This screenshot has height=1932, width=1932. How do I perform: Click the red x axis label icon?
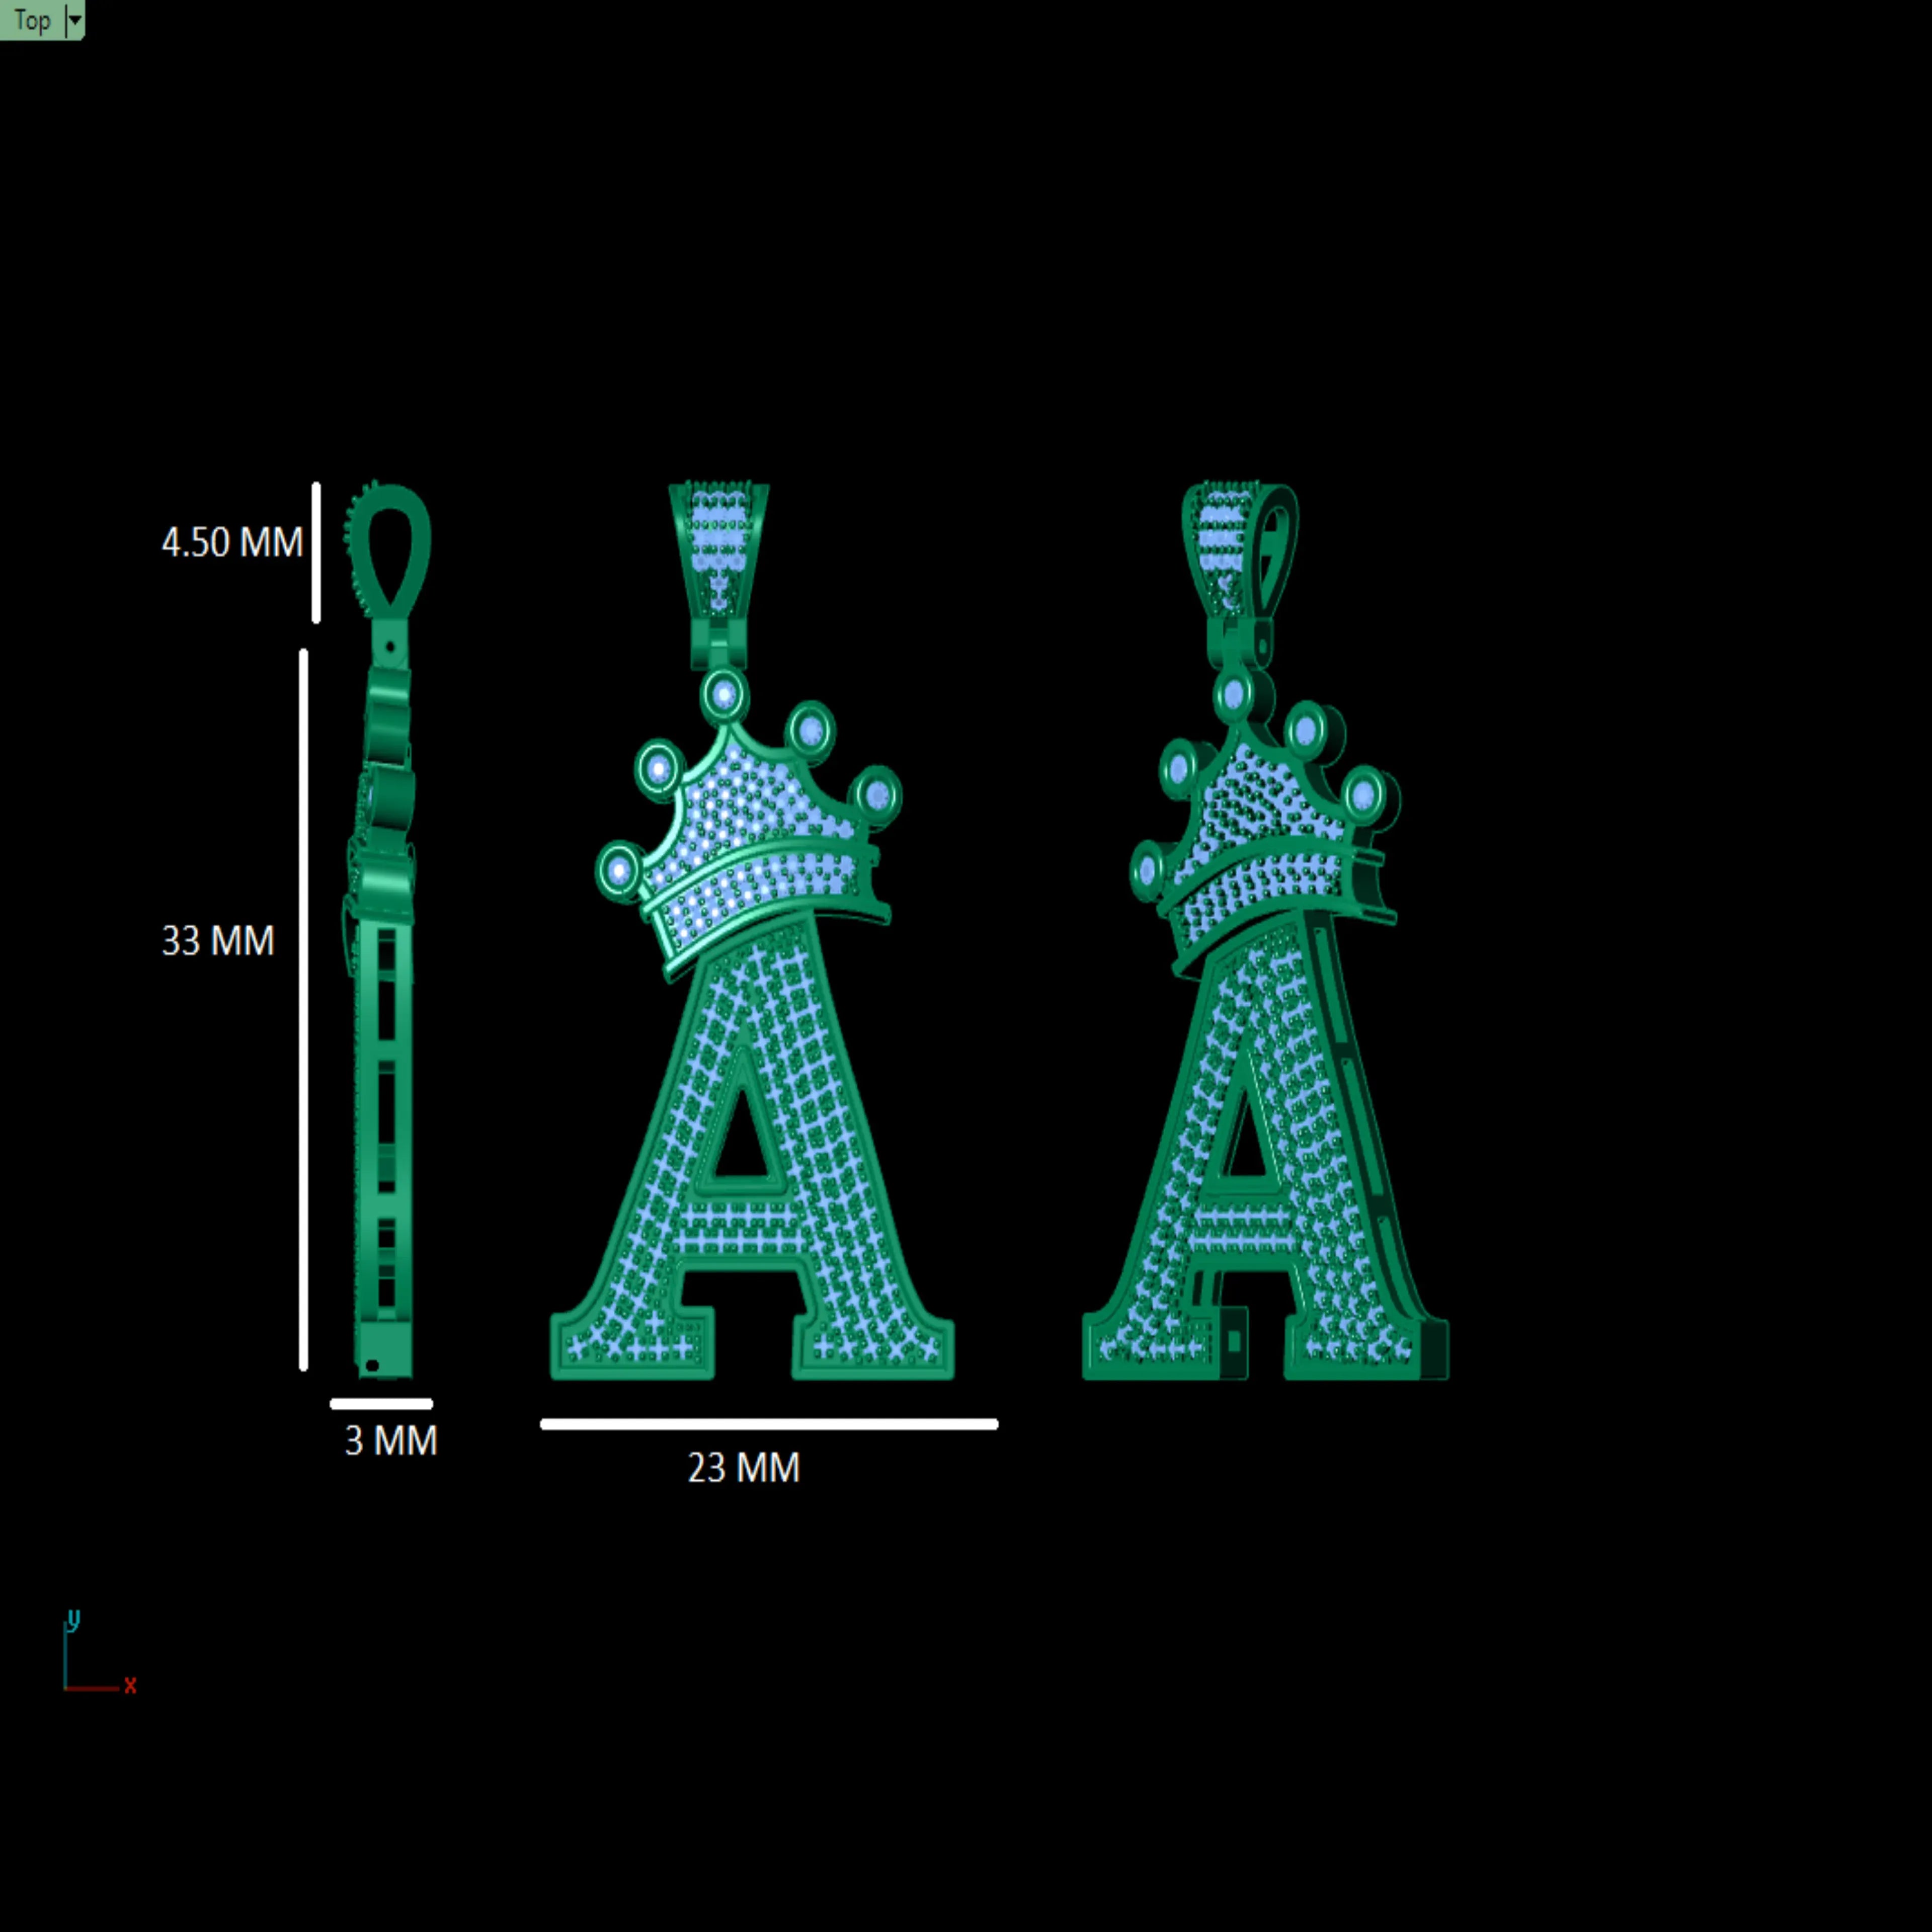(x=130, y=1686)
